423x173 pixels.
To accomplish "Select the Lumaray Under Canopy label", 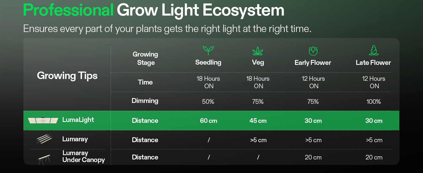I will point(83,157).
